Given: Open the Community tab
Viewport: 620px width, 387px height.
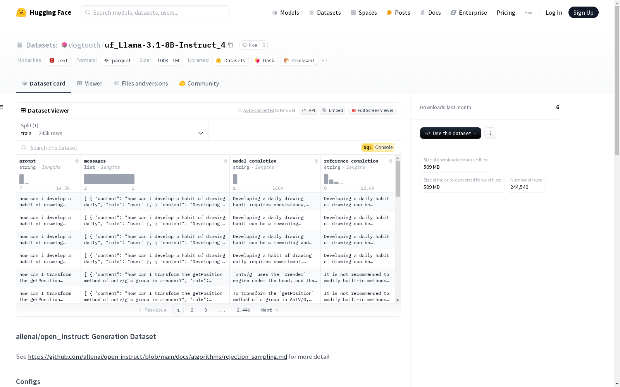Looking at the screenshot, I should [199, 83].
